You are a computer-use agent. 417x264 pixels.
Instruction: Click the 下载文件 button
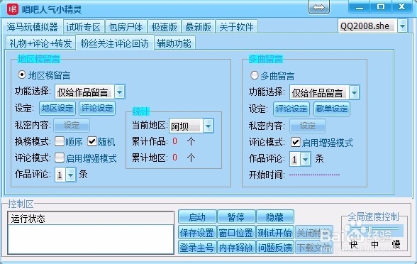[x=313, y=248]
